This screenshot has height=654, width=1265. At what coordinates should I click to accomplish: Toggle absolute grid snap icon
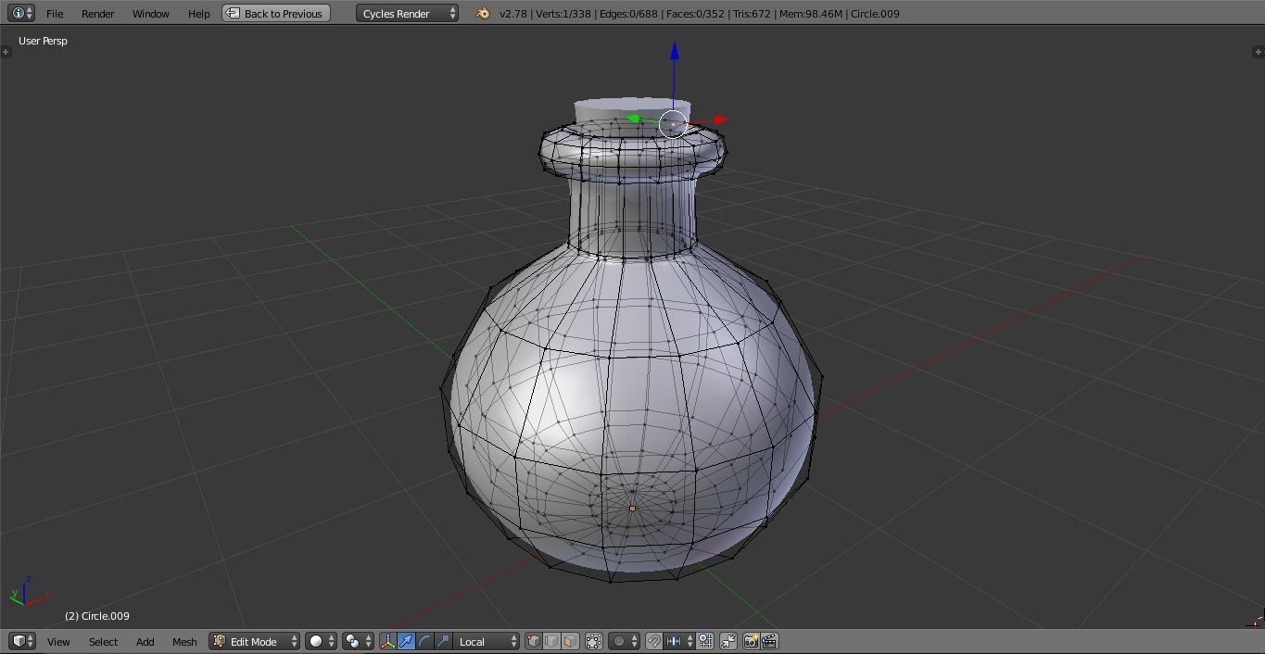[704, 641]
